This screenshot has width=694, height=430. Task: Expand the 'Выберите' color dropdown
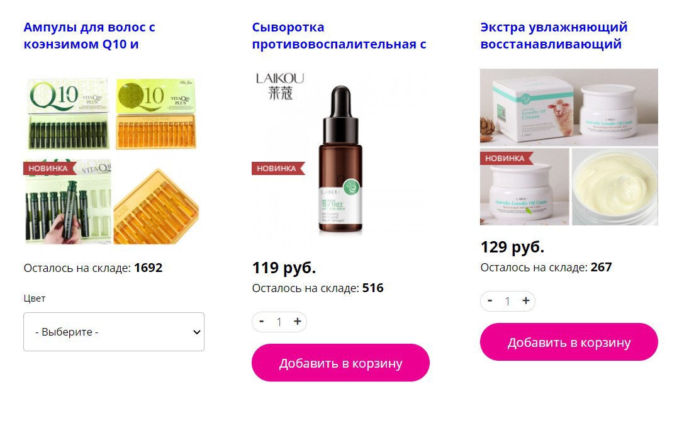tap(114, 332)
